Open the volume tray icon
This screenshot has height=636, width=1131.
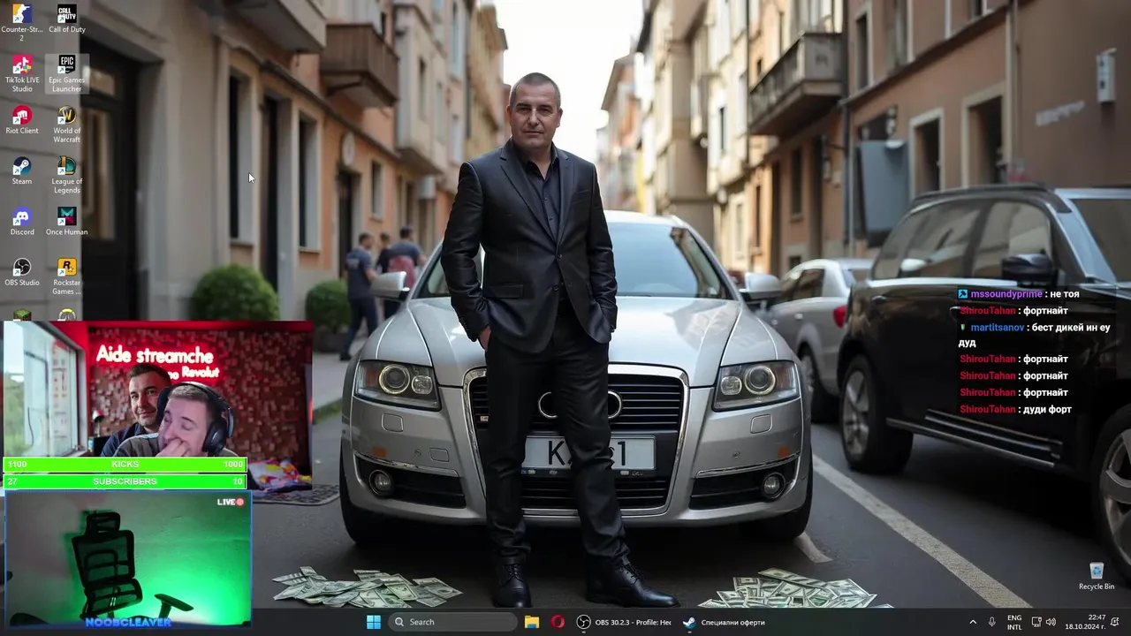tap(1051, 622)
